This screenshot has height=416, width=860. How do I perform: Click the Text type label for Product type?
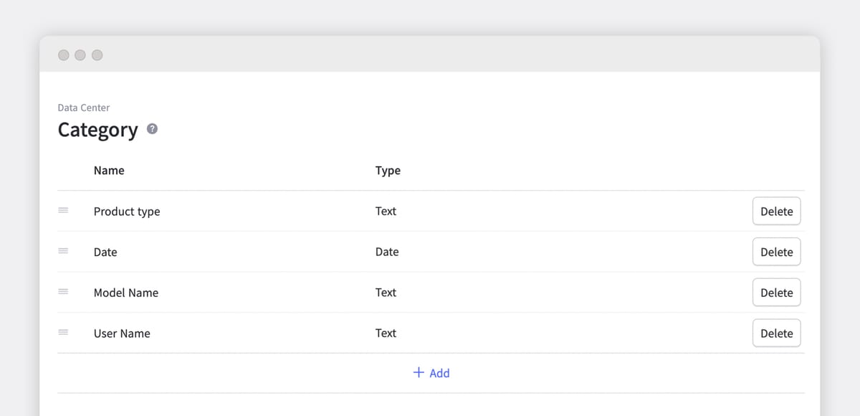click(x=386, y=211)
